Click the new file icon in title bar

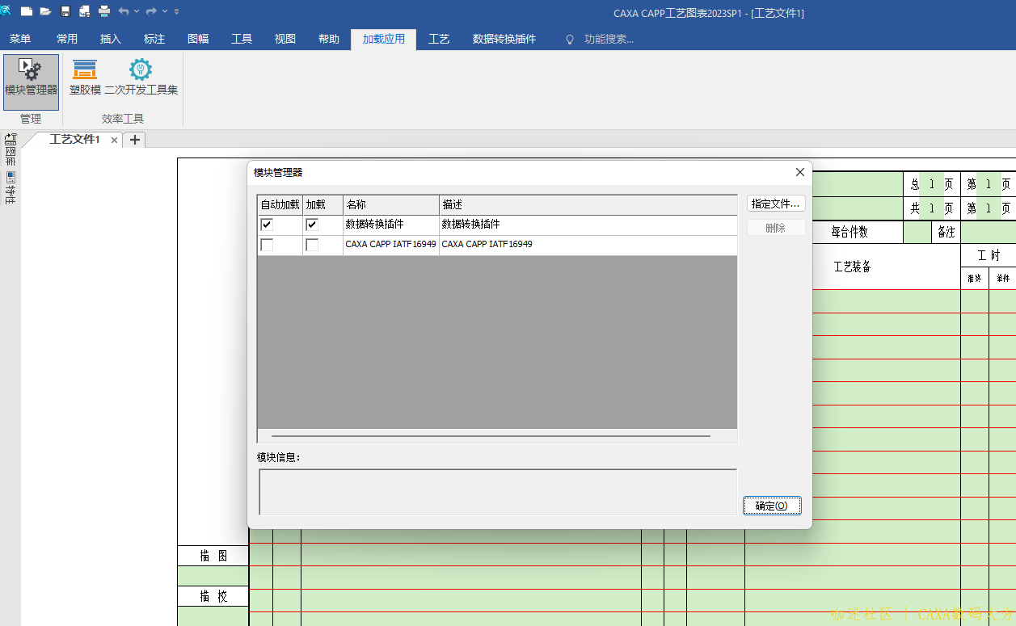coord(27,11)
